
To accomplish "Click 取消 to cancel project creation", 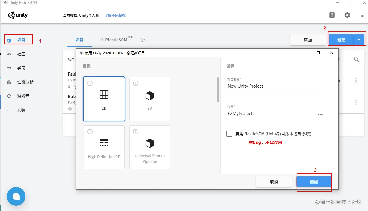I will (x=274, y=182).
